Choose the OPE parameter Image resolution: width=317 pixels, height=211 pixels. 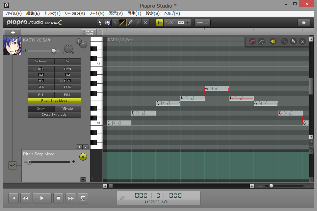point(68,81)
